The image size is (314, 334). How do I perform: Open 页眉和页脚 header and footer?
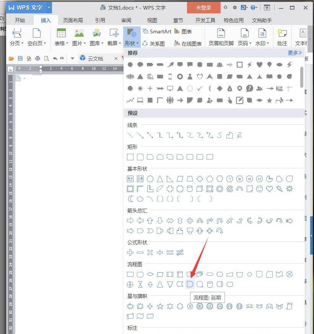click(x=221, y=37)
